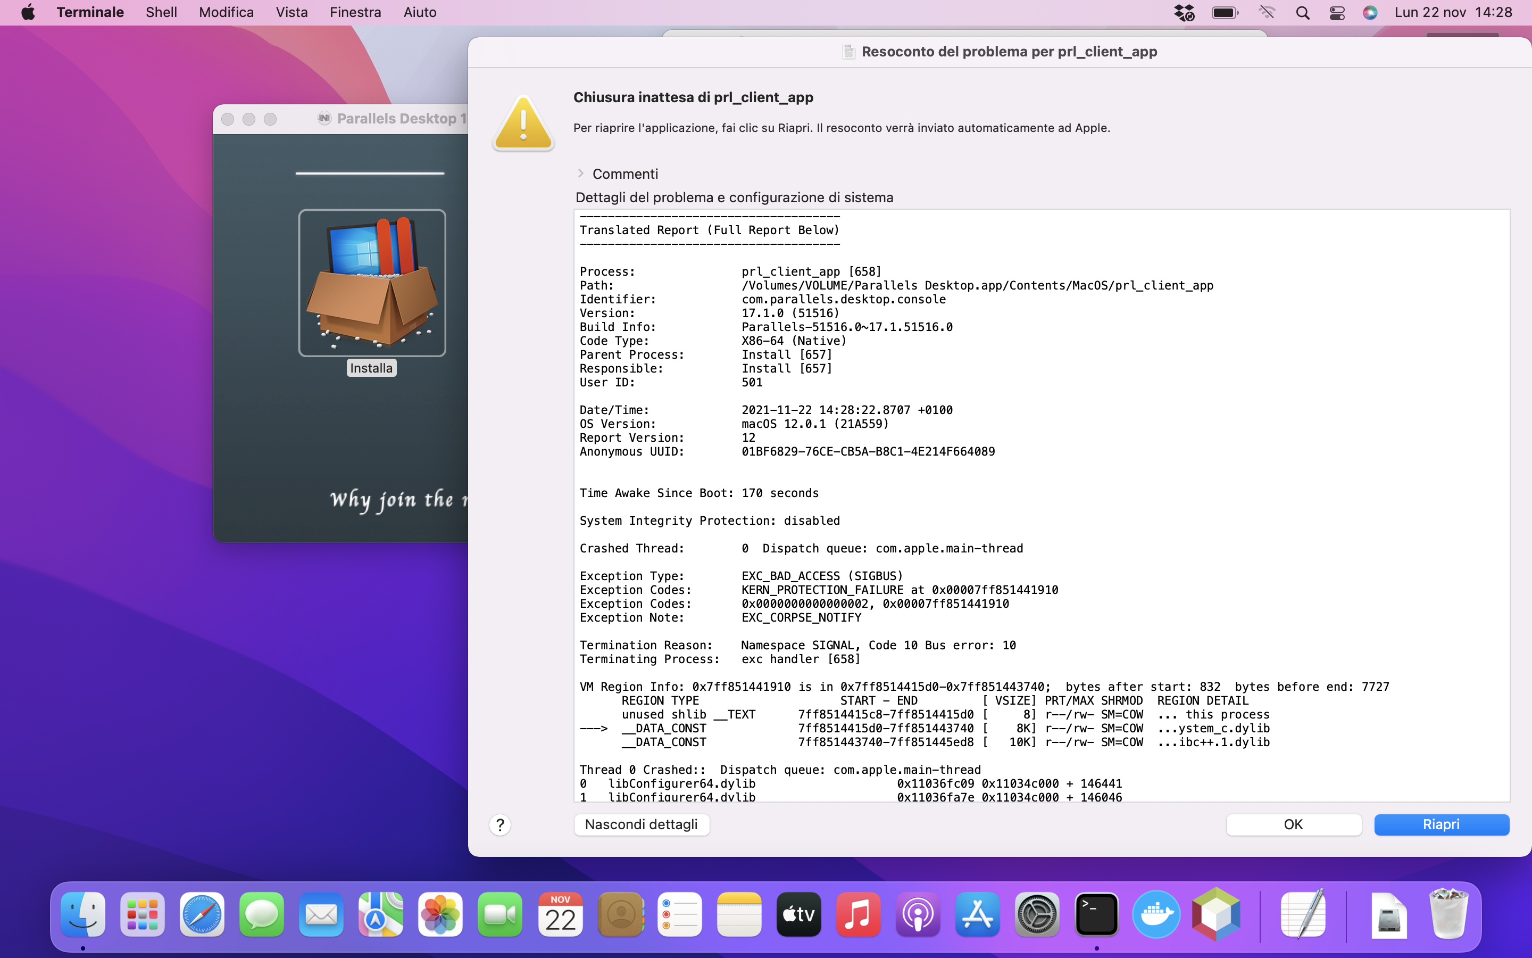Open the Vista menu
The image size is (1532, 958).
coord(291,12)
